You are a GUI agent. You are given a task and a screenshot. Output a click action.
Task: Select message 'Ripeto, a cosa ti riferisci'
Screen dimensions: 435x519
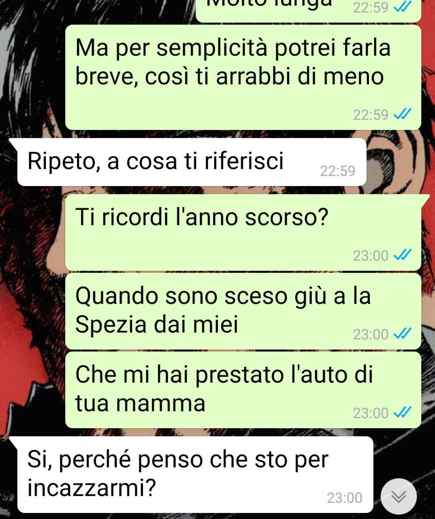click(192, 162)
